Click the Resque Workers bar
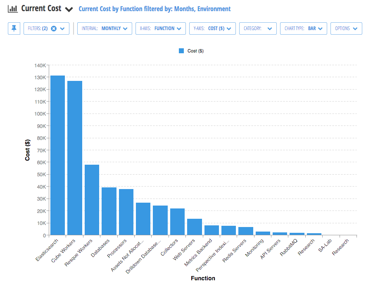 coord(92,200)
